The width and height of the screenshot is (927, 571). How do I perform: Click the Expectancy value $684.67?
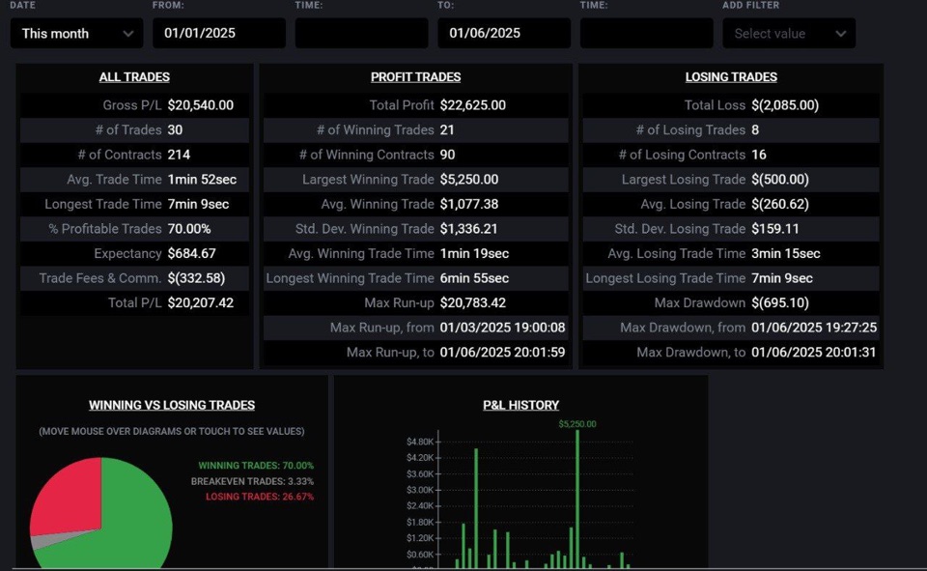[191, 253]
